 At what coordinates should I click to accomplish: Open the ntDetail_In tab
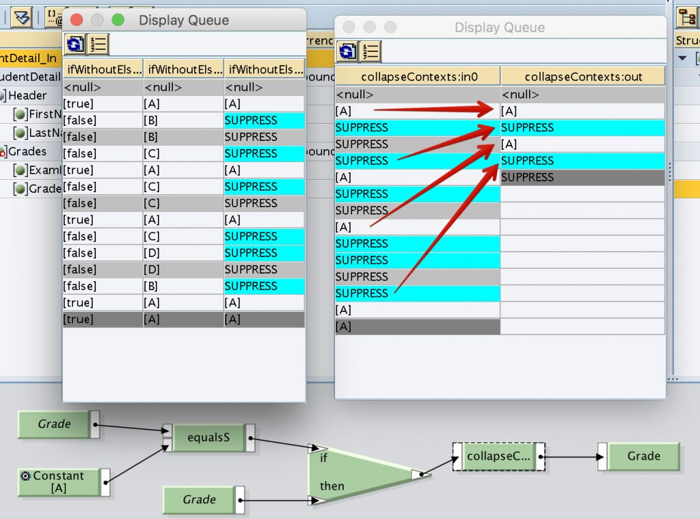[x=29, y=58]
